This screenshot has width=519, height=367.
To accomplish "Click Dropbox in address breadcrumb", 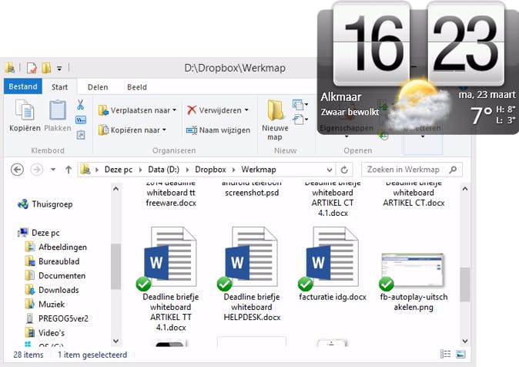I will click(210, 170).
